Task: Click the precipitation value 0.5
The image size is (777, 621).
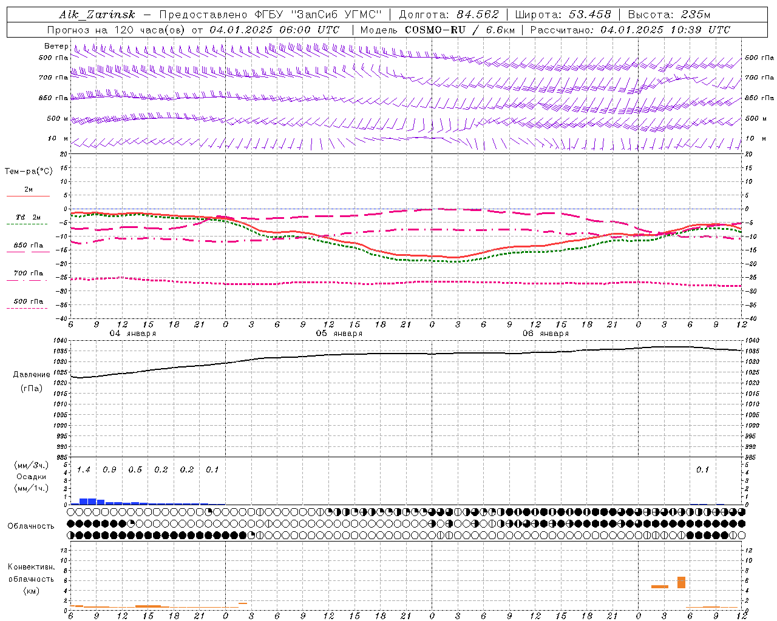Action: [135, 469]
